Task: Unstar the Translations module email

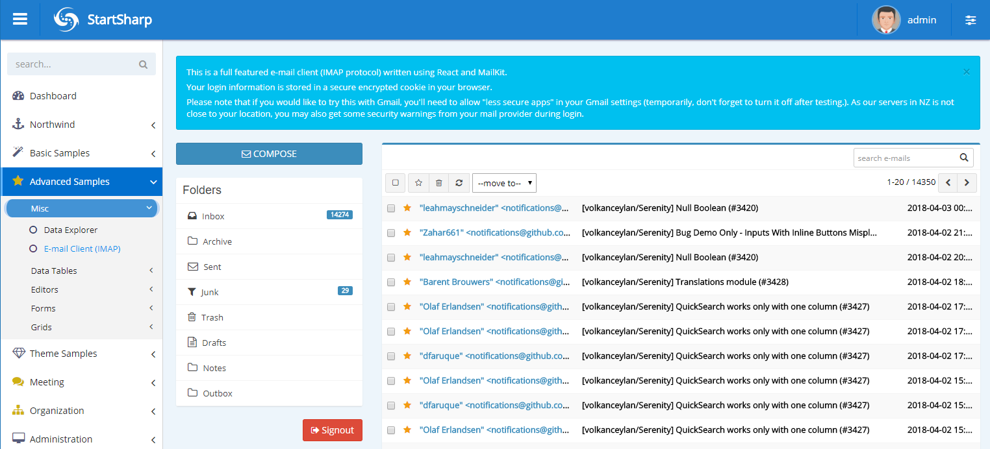Action: [x=407, y=282]
